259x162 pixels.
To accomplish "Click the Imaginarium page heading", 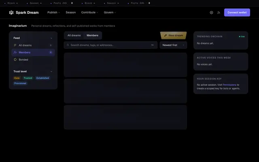I will pyautogui.click(x=18, y=26).
